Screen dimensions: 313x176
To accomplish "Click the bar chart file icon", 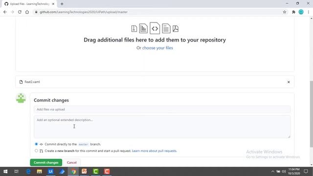I will [143, 28].
